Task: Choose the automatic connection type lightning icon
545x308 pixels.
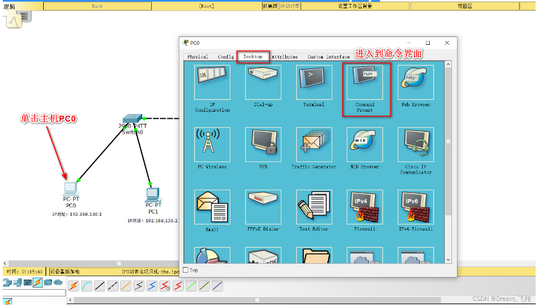Action: 73,286
